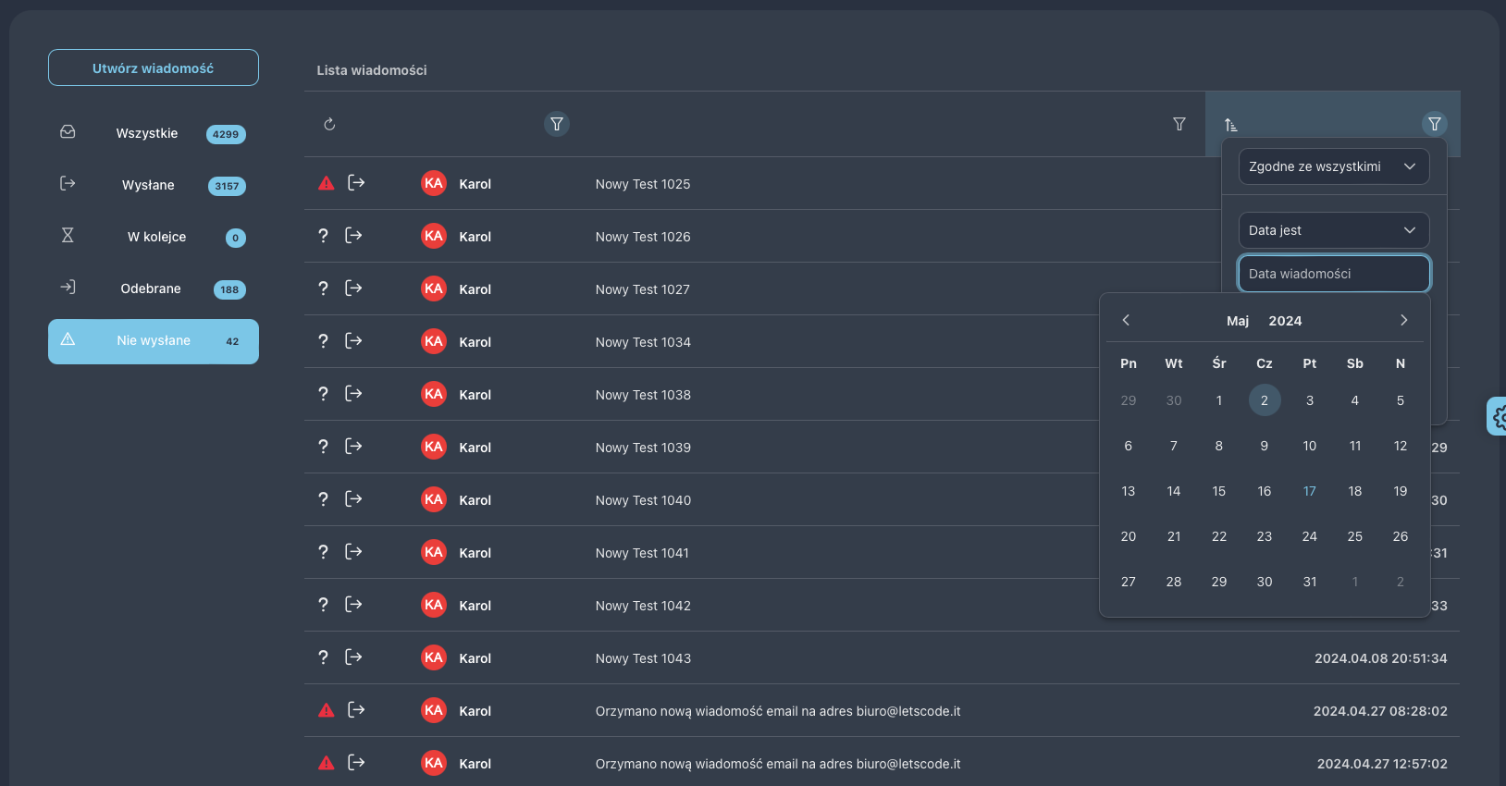Switch to the 'Odebrane' folder
The height and width of the screenshot is (786, 1506).
pos(153,289)
